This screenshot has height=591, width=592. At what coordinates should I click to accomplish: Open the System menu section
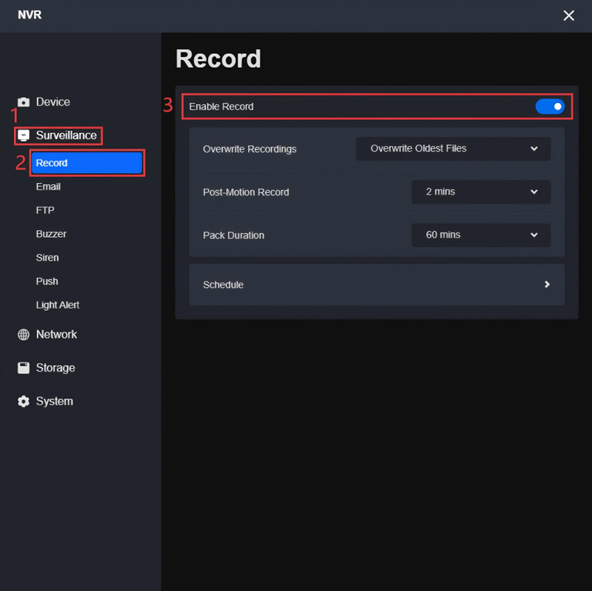(x=54, y=401)
